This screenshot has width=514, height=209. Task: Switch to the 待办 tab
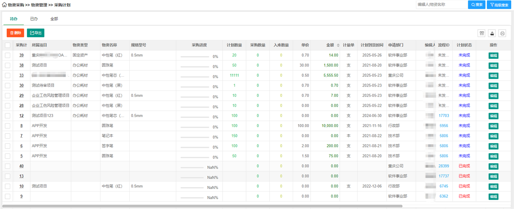(14, 19)
